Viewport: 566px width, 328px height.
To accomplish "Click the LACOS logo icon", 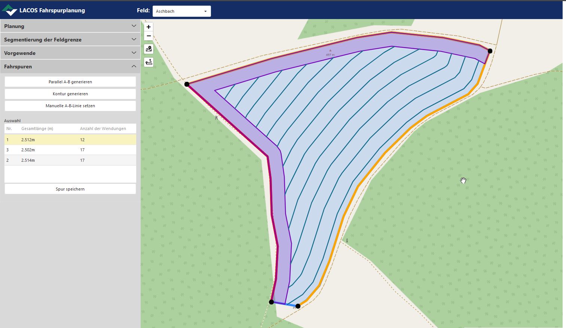I will [x=9, y=10].
